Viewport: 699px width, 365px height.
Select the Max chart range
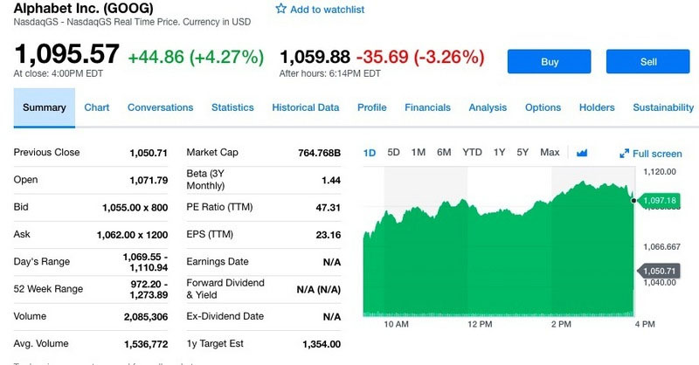[x=550, y=153]
